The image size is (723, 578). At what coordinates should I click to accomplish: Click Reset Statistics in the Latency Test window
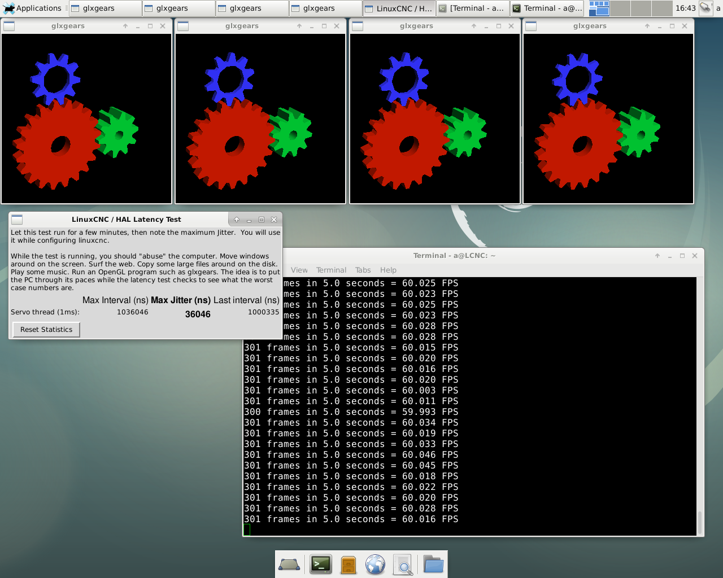(46, 330)
